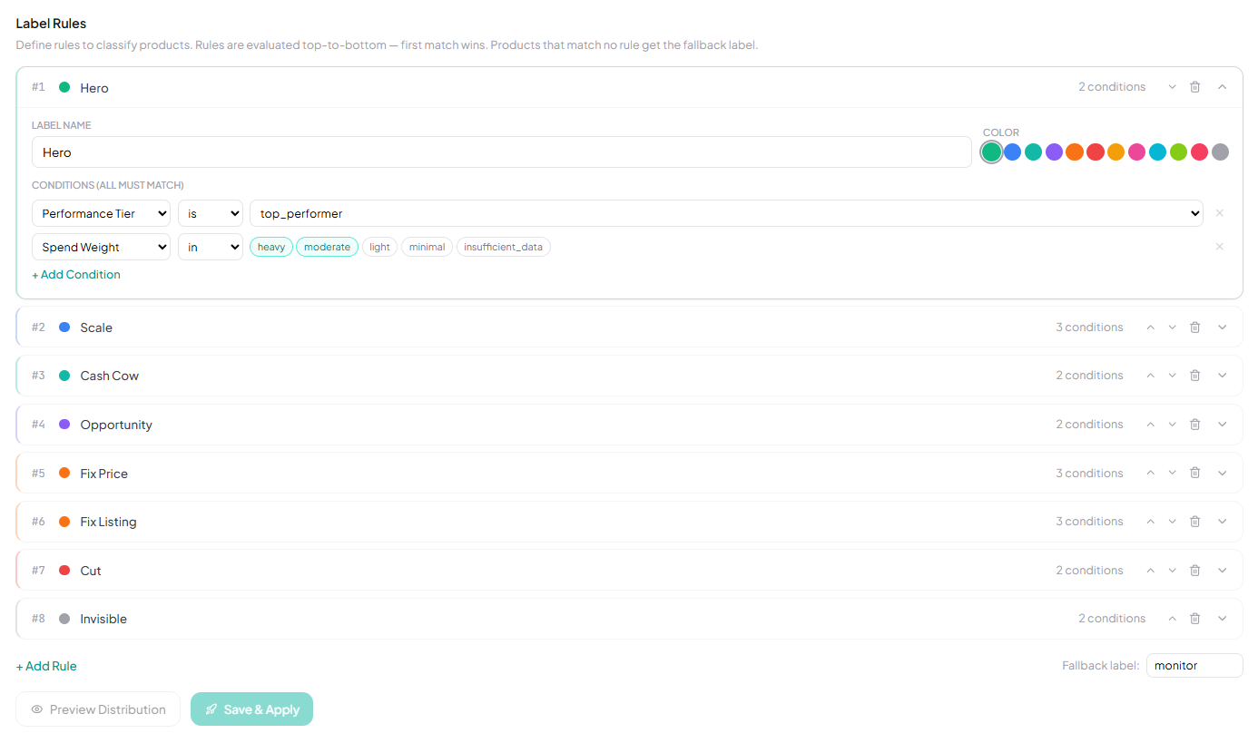
Task: Expand the Cash Cow rule
Action: (x=1222, y=375)
